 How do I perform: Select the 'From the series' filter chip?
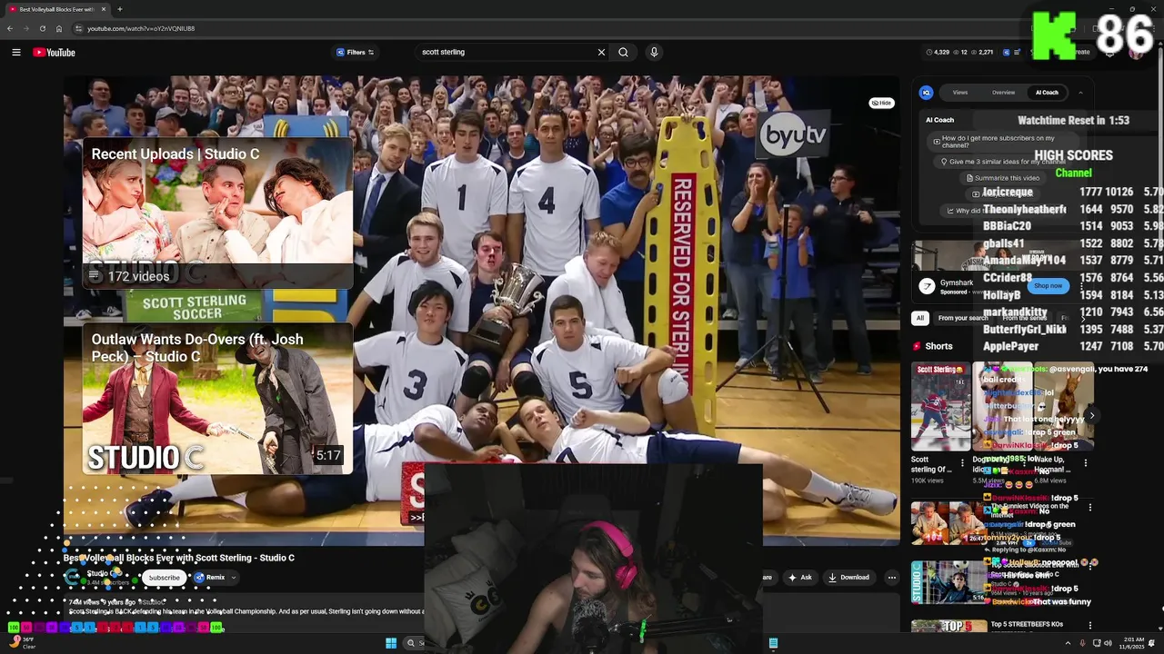(1025, 318)
